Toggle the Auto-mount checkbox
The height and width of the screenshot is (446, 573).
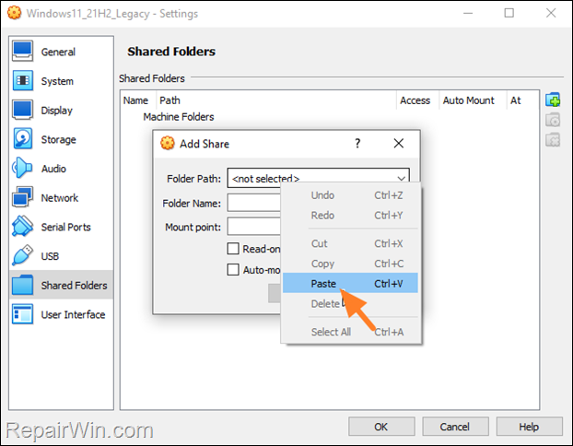(x=233, y=270)
